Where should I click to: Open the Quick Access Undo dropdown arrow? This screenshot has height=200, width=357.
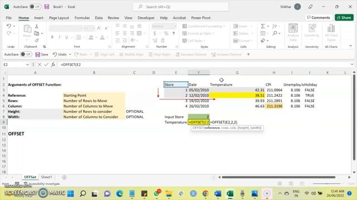pyautogui.click(x=70, y=54)
